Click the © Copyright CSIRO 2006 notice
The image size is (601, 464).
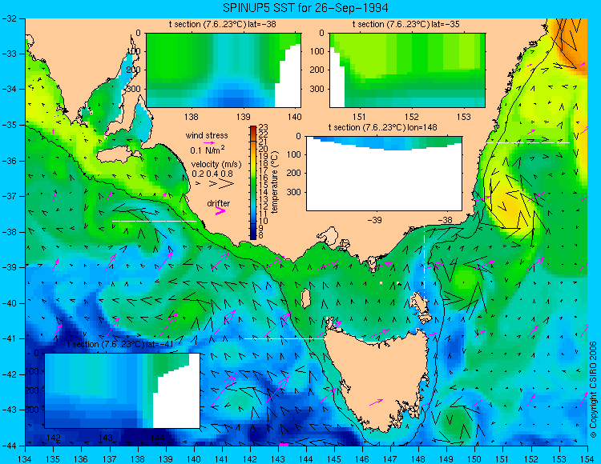pos(594,390)
